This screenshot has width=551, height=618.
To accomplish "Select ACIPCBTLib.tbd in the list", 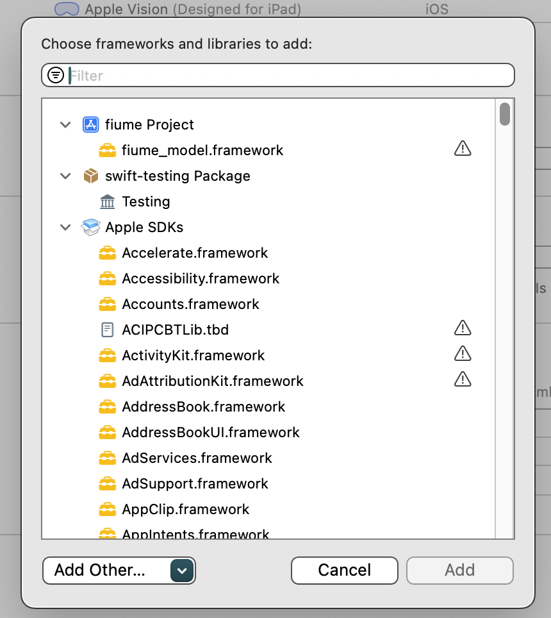I will click(268, 330).
